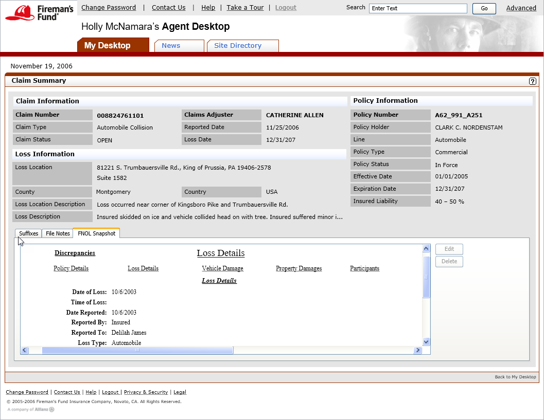Click the Reported To value Delilah James
The width and height of the screenshot is (544, 420).
tap(129, 333)
